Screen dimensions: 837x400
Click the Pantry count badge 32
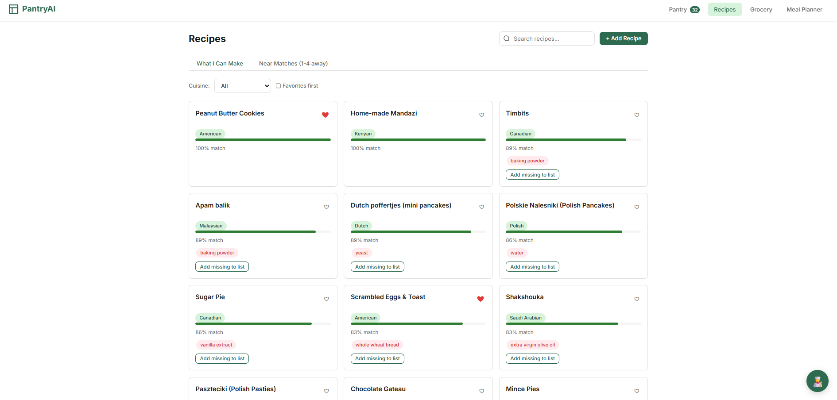point(694,10)
